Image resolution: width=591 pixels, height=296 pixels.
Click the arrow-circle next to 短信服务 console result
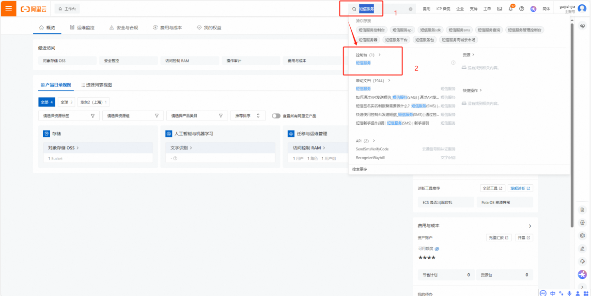click(x=453, y=63)
